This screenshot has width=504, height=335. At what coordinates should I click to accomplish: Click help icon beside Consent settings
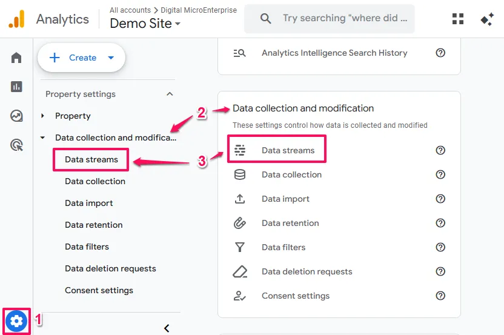click(x=440, y=296)
